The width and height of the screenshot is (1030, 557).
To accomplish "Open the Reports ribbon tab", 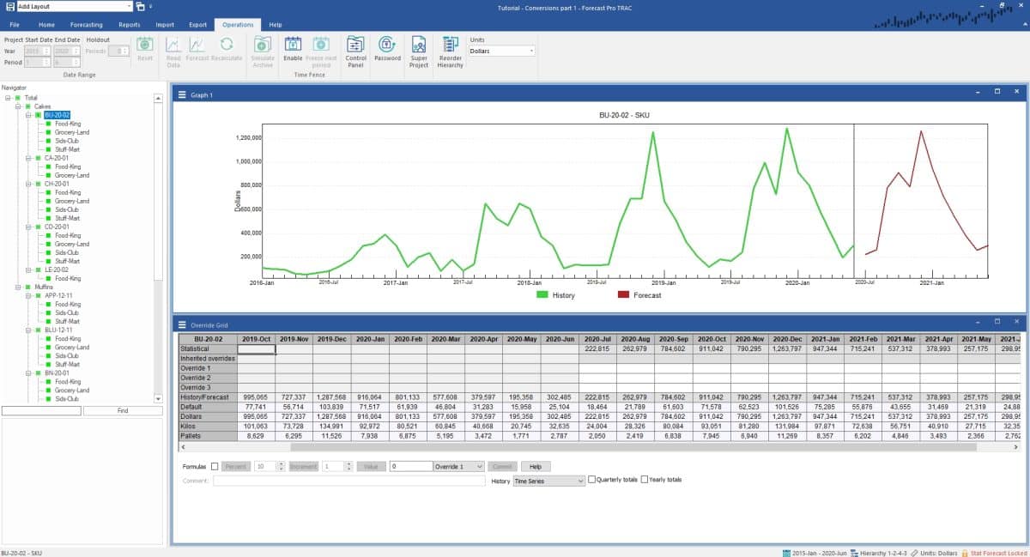I will [130, 25].
